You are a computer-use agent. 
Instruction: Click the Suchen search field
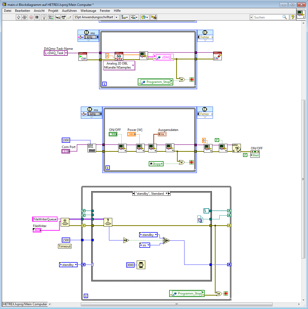click(x=268, y=17)
